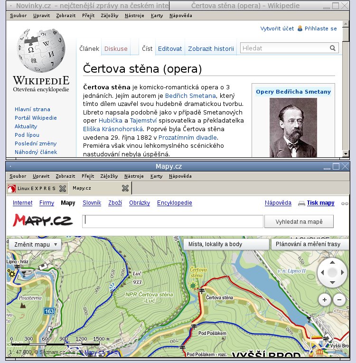
Task: Click Bedřich Smetana portrait thumbnail
Action: coord(293,127)
